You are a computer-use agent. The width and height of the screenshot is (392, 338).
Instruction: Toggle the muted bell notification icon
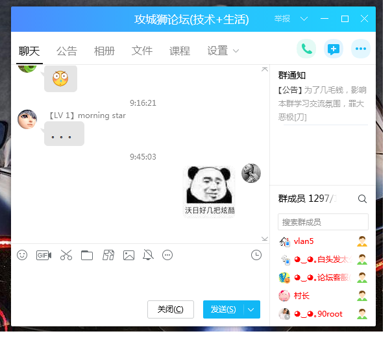[x=148, y=255]
